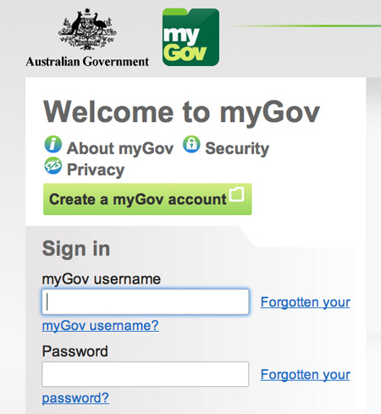This screenshot has width=381, height=414.
Task: Click the 'Australian Government' text under crest
Action: (87, 61)
